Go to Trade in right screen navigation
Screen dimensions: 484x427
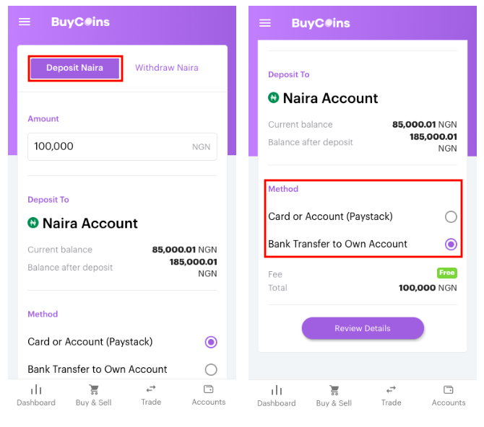(391, 396)
